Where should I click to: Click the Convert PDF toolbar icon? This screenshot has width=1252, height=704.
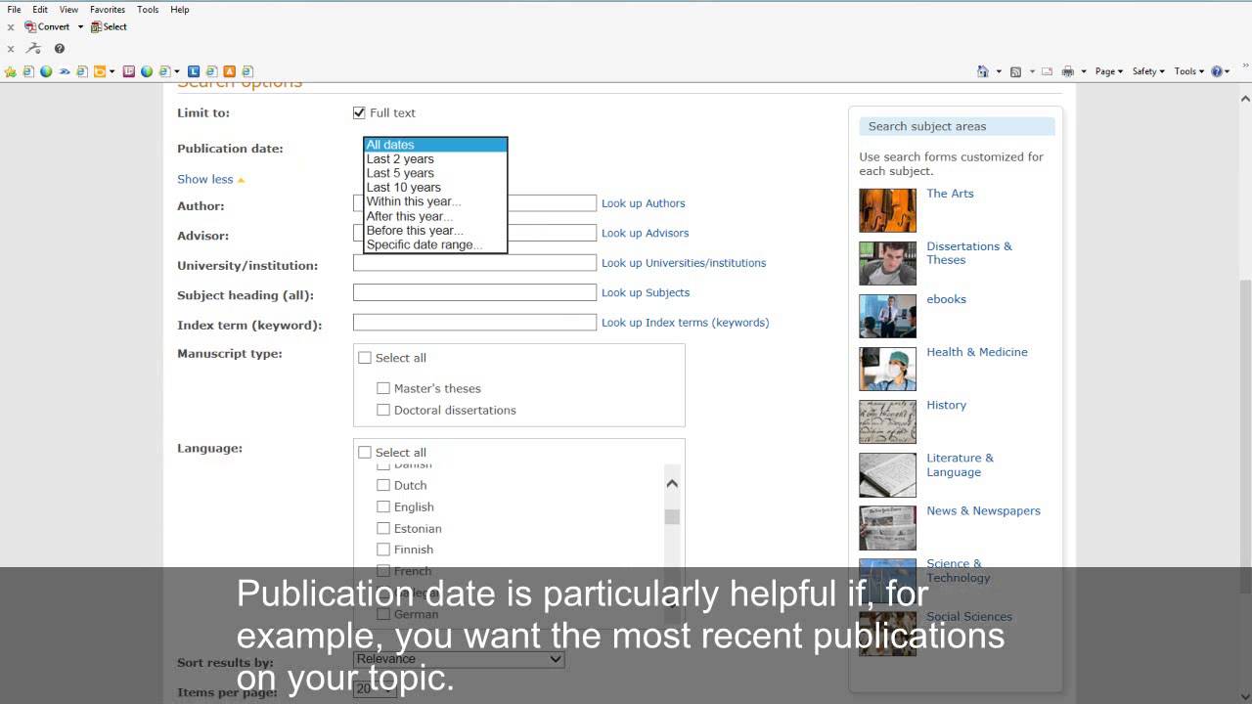point(30,27)
